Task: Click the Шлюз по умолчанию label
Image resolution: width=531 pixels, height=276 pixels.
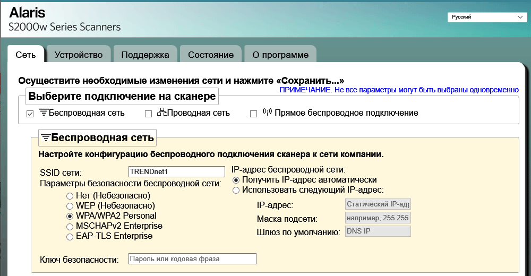Action: (x=298, y=232)
